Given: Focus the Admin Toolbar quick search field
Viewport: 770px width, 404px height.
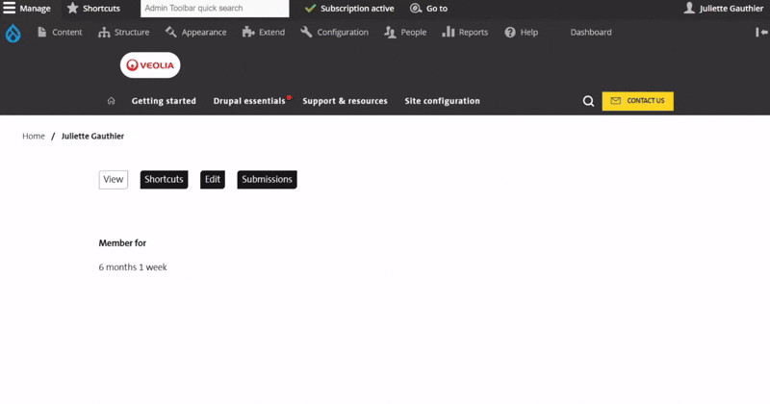Looking at the screenshot, I should 215,9.
